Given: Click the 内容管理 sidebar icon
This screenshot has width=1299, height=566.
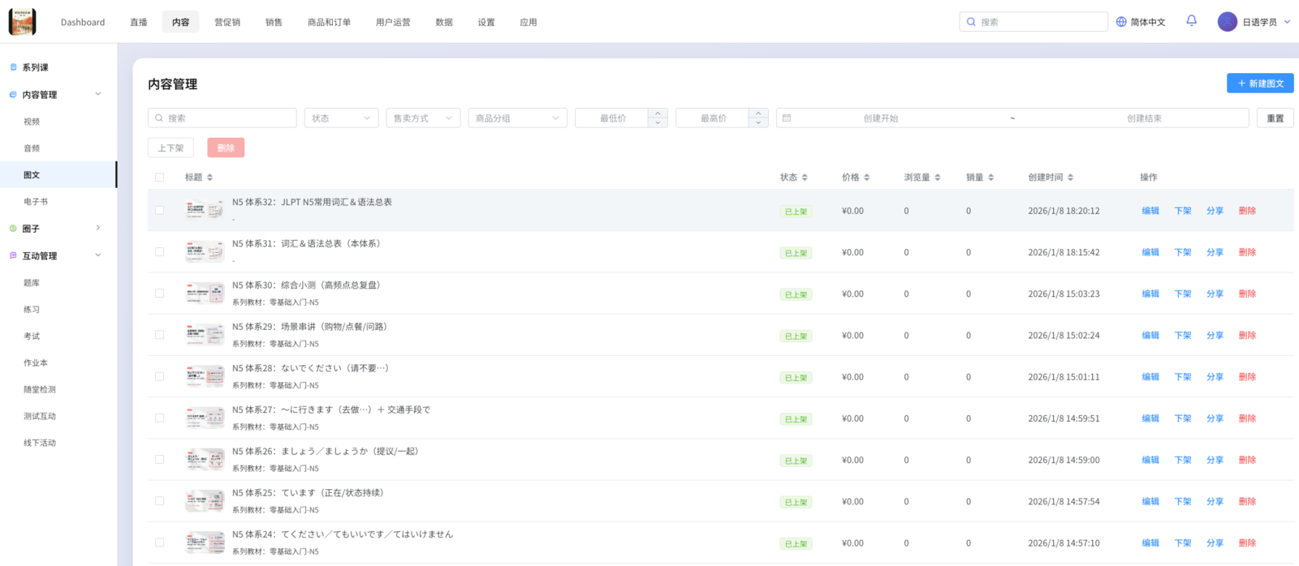Looking at the screenshot, I should (x=13, y=95).
